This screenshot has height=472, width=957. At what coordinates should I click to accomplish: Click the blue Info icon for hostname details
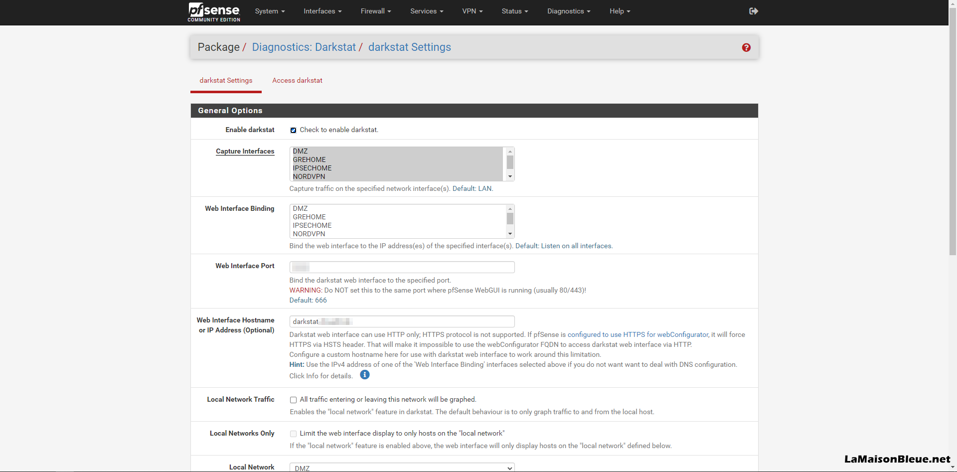click(x=365, y=375)
